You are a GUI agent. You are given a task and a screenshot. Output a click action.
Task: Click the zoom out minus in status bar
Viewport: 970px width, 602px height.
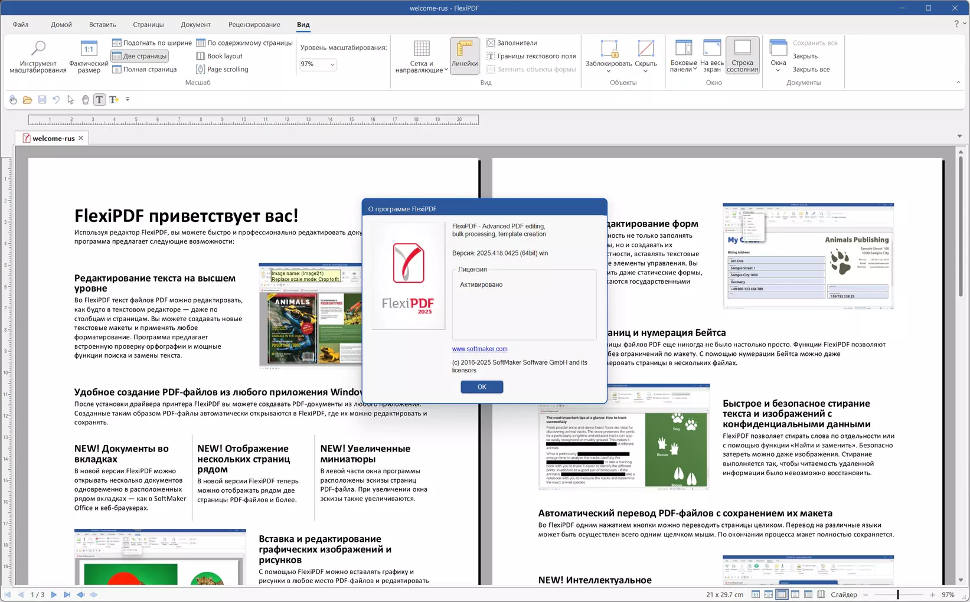click(866, 595)
